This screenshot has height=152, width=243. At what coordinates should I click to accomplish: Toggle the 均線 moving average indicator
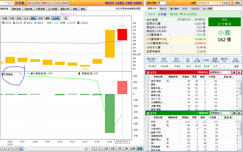5,18
